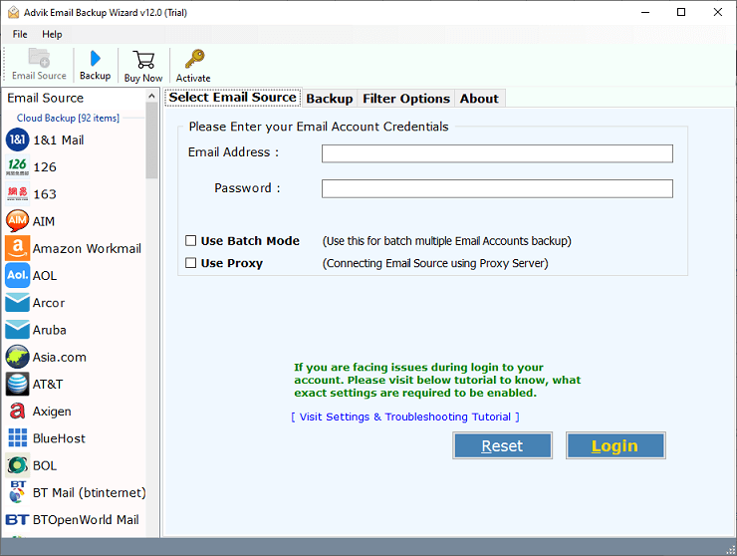The width and height of the screenshot is (737, 556).
Task: Open the File menu
Action: point(20,34)
